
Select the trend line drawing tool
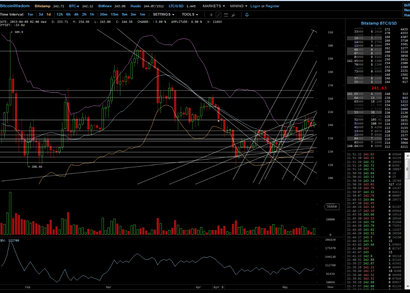pos(219,14)
